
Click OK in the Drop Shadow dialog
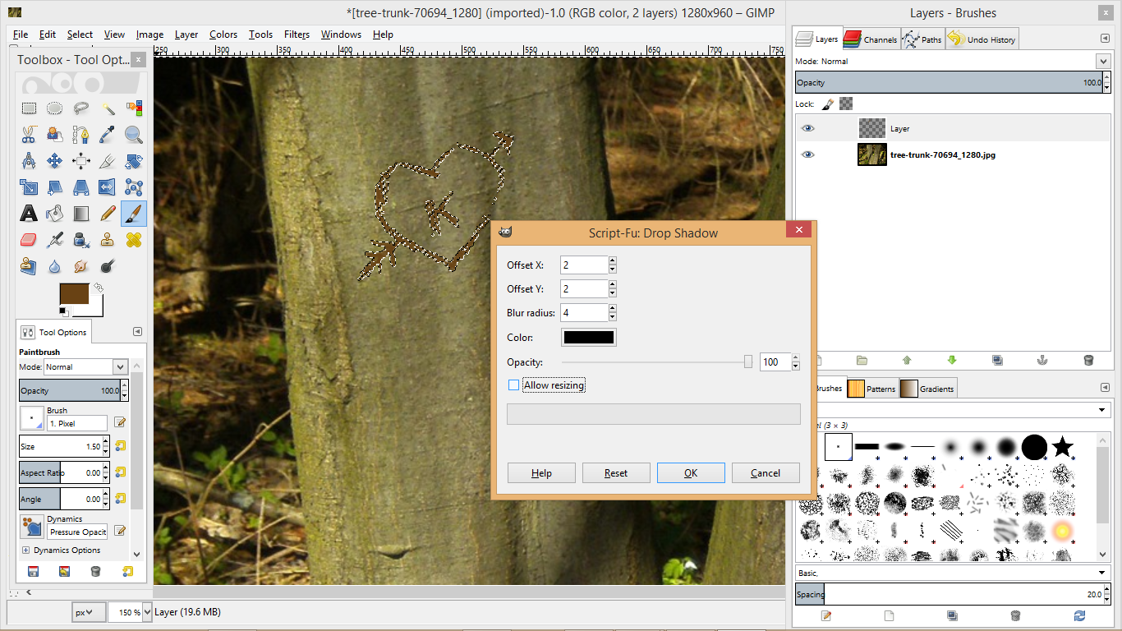[x=691, y=472]
